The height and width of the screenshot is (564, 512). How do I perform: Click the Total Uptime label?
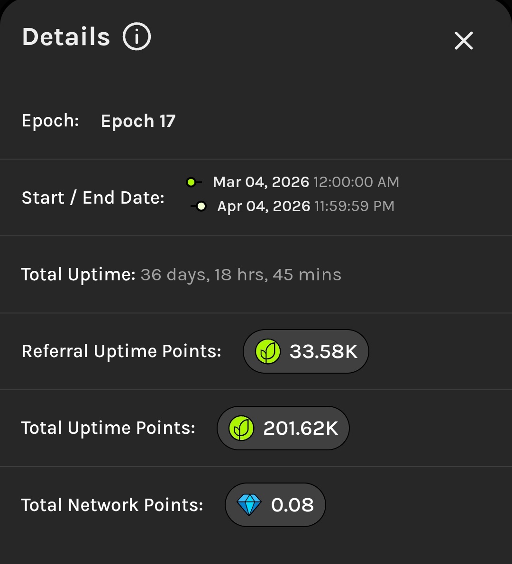click(78, 275)
